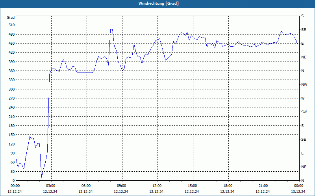The height and width of the screenshot is (196, 315).
Task: Select the 15:00 time axis label
Action: click(x=193, y=185)
